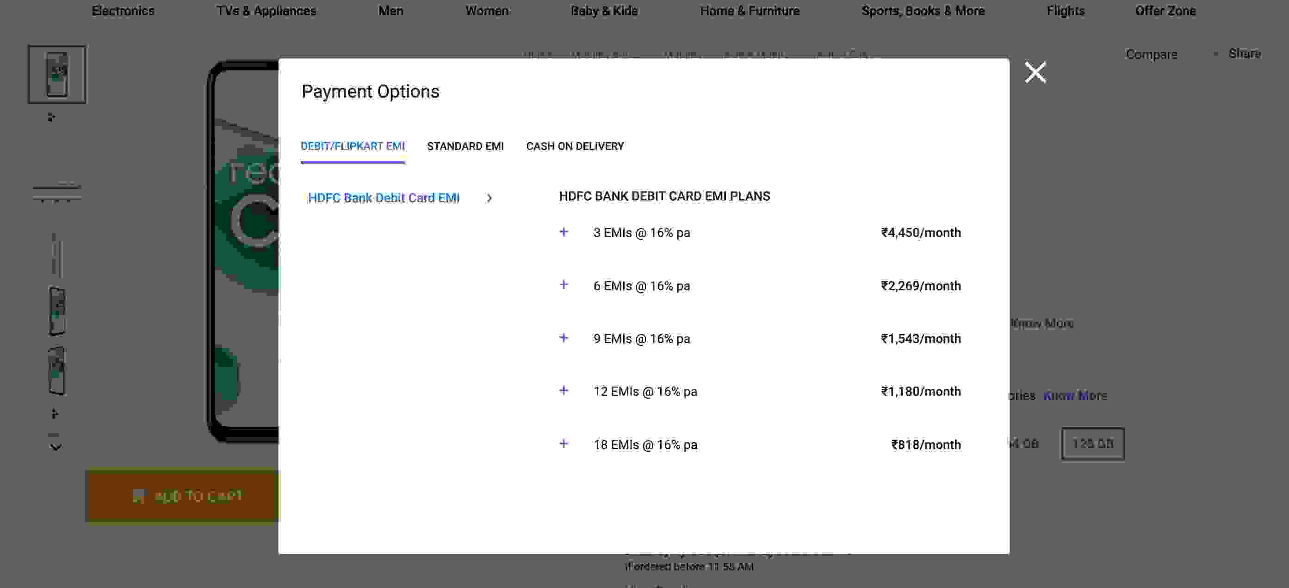Select the first product thumbnail
The width and height of the screenshot is (1289, 588).
[x=57, y=74]
